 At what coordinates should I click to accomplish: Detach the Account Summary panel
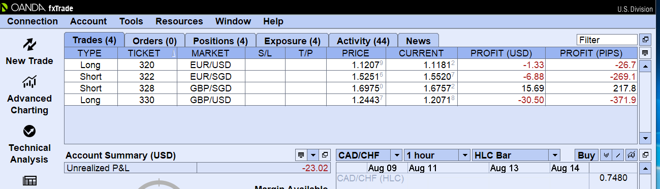coord(325,155)
